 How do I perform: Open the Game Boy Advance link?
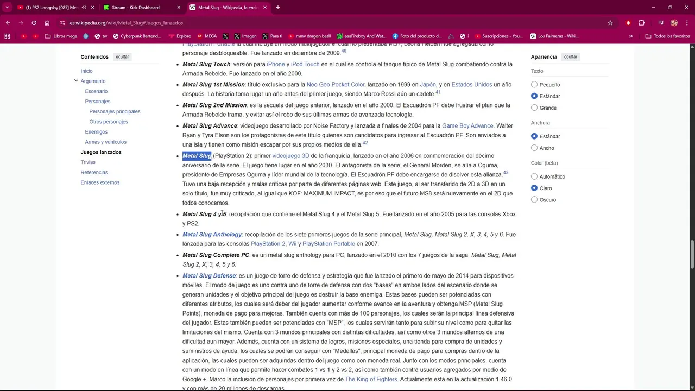(467, 126)
